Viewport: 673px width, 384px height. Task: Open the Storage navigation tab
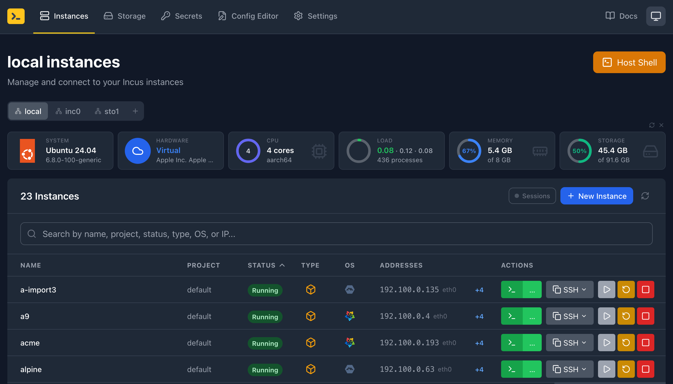(x=125, y=16)
